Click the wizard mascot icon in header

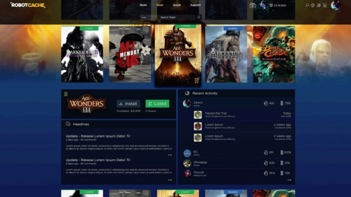[x=262, y=5]
